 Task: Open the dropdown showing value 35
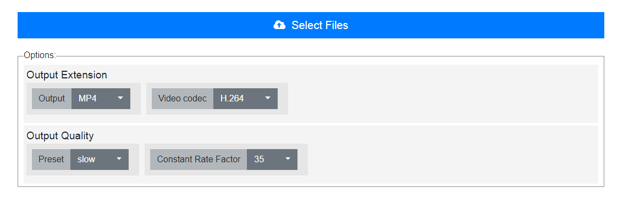[272, 160]
